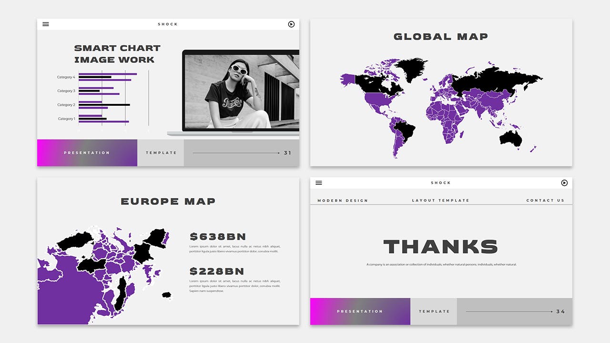This screenshot has width=610, height=343.
Task: Switch to Layout Template tab
Action: [x=440, y=201]
